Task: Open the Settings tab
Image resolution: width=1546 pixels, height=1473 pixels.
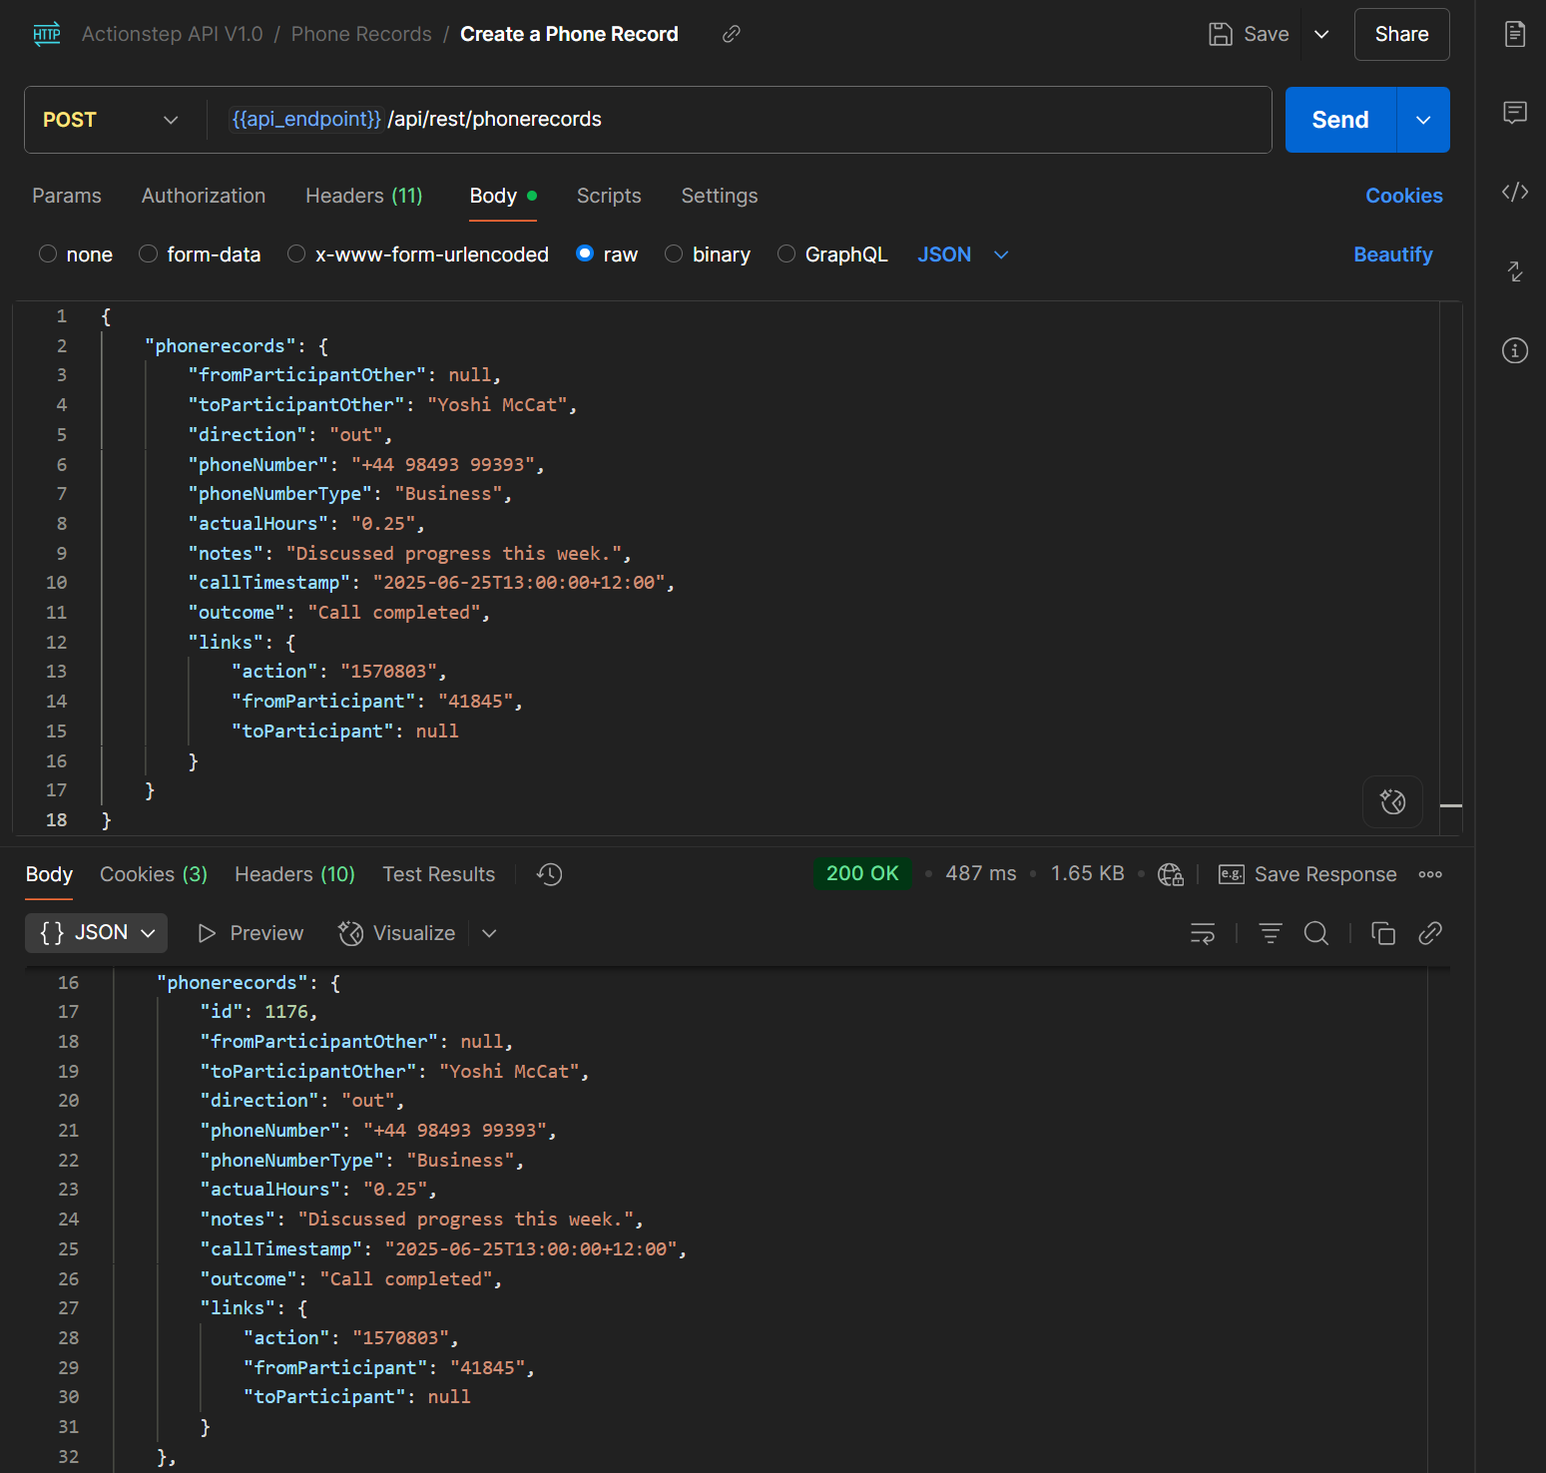Action: (x=720, y=196)
